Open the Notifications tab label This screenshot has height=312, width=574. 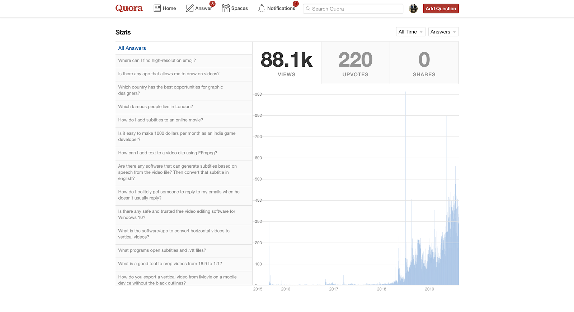click(281, 8)
